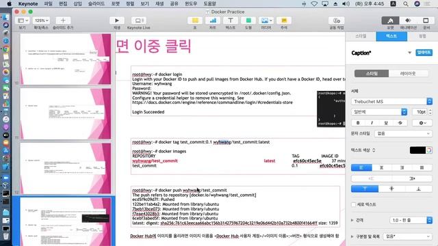Expand bullets and lists (구분점 및 목록) section
Screen dimensions: 438x246
[x=352, y=236]
